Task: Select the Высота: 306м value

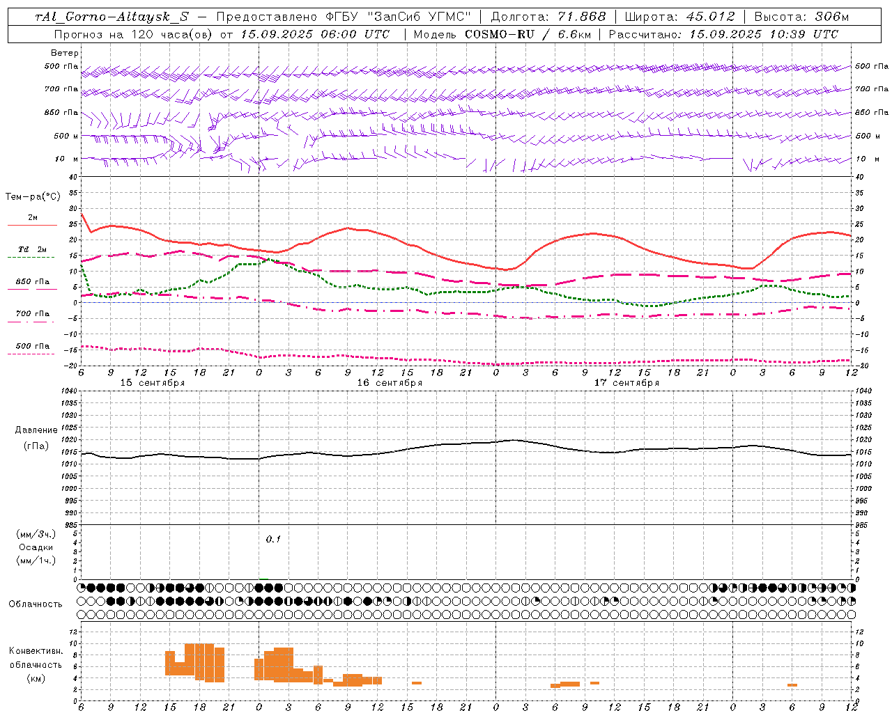Action: point(801,17)
